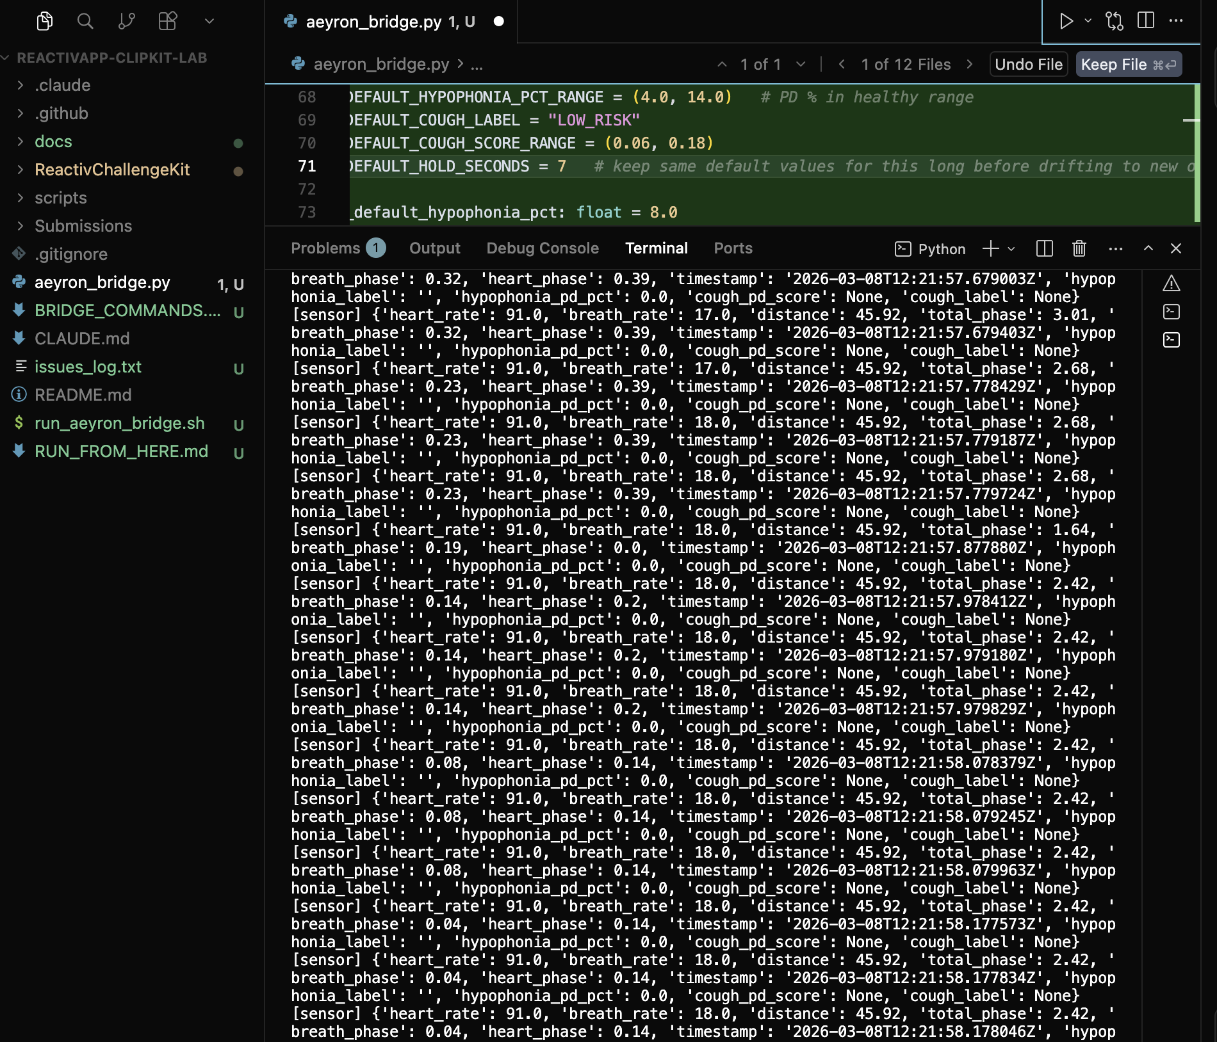Screen dimensions: 1217x1042
Task: Open changes compare icon in editor toolbar
Action: [1115, 21]
